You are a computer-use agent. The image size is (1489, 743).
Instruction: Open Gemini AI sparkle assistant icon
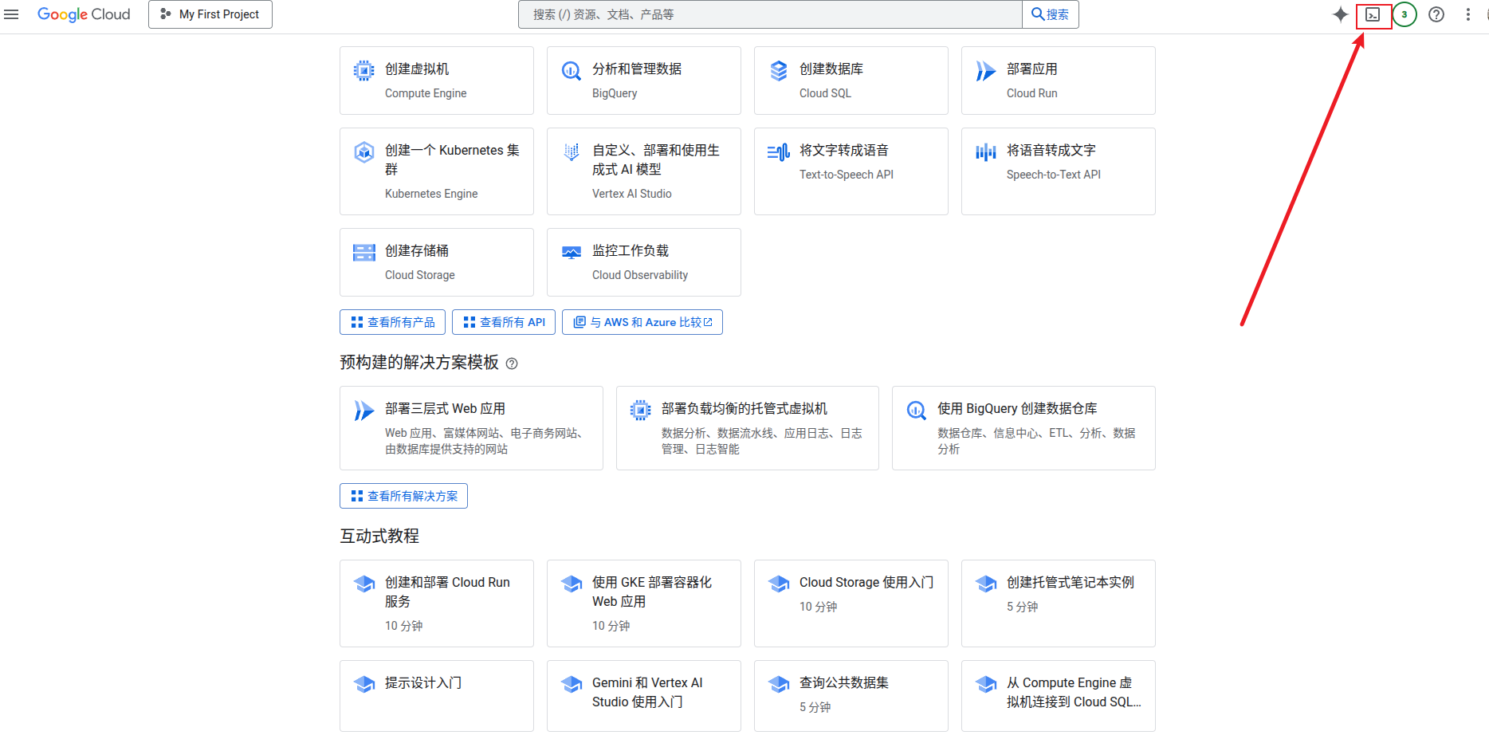1340,14
